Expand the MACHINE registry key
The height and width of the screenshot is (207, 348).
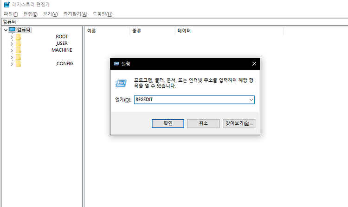point(12,50)
